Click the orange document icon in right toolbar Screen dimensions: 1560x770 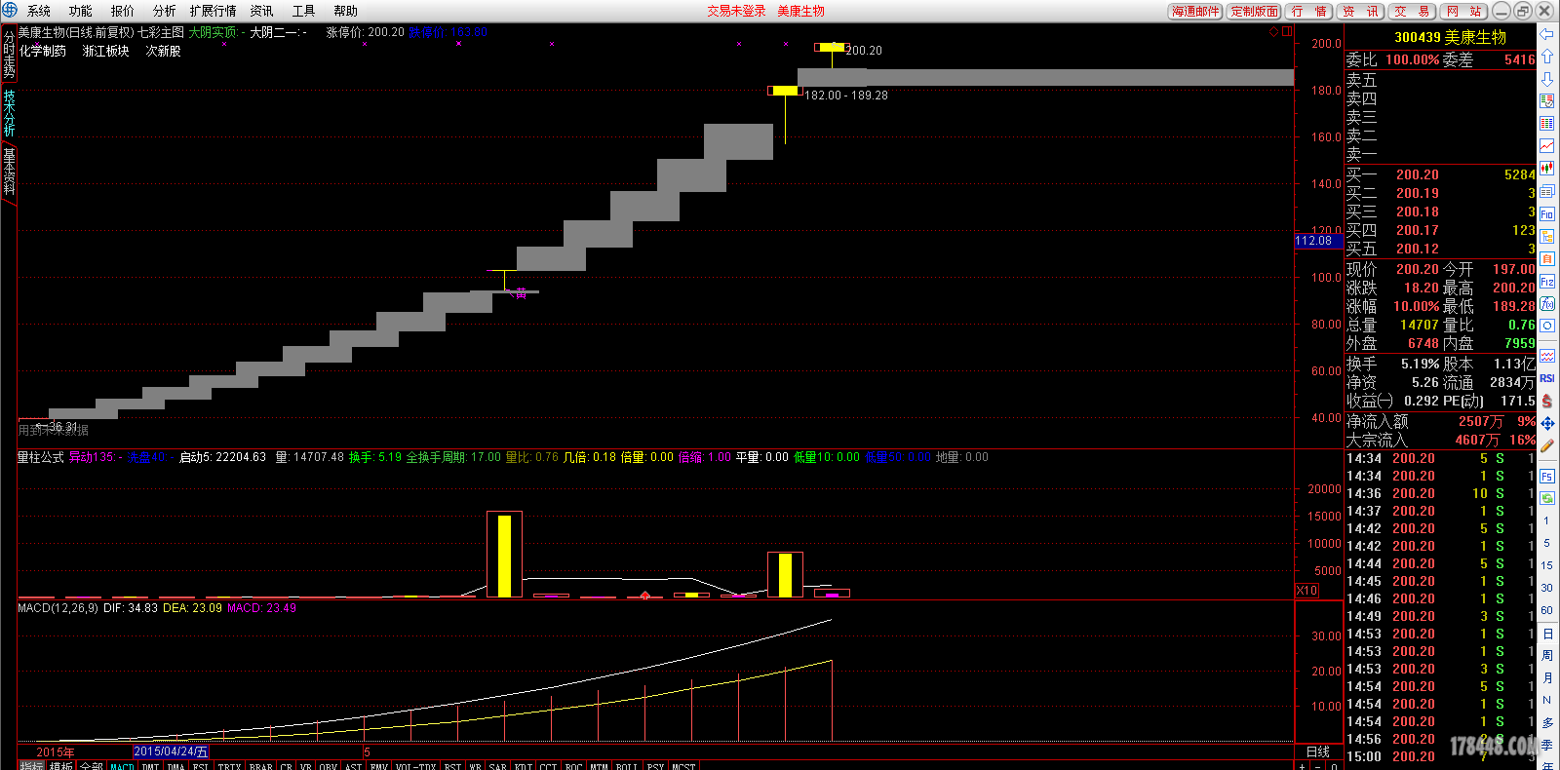[1547, 258]
